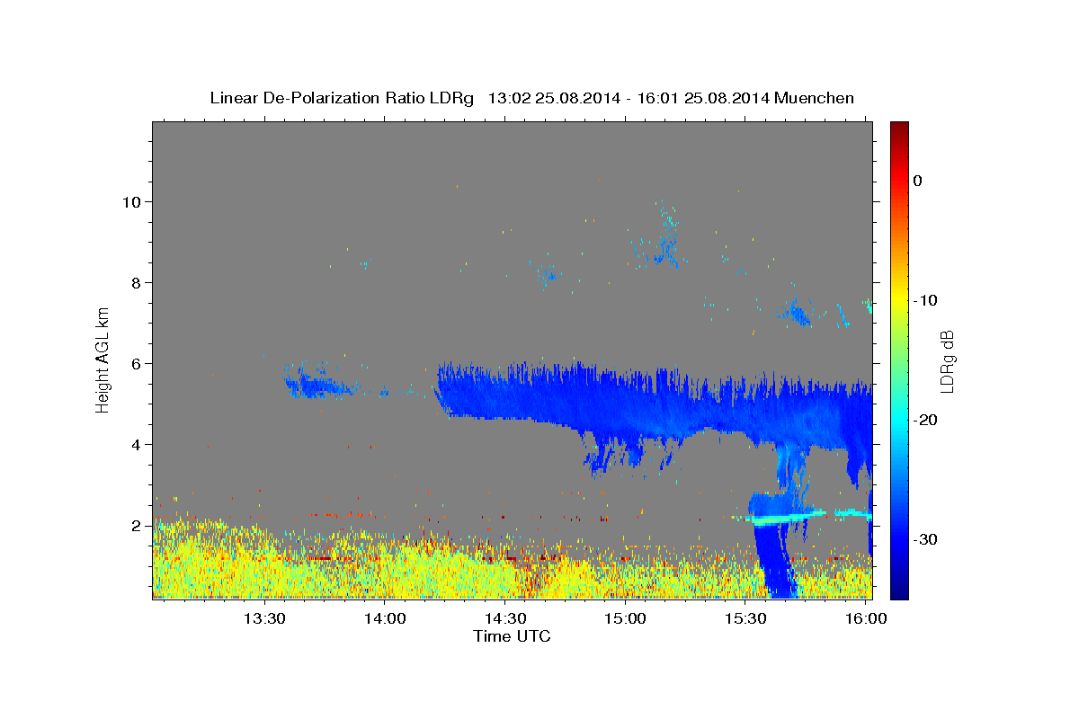Click the height label '8'

[x=137, y=282]
